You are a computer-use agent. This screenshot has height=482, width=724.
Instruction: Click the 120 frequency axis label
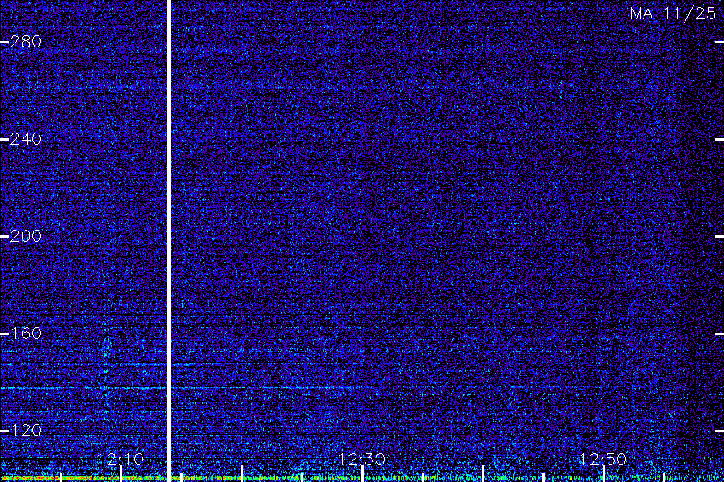click(26, 431)
